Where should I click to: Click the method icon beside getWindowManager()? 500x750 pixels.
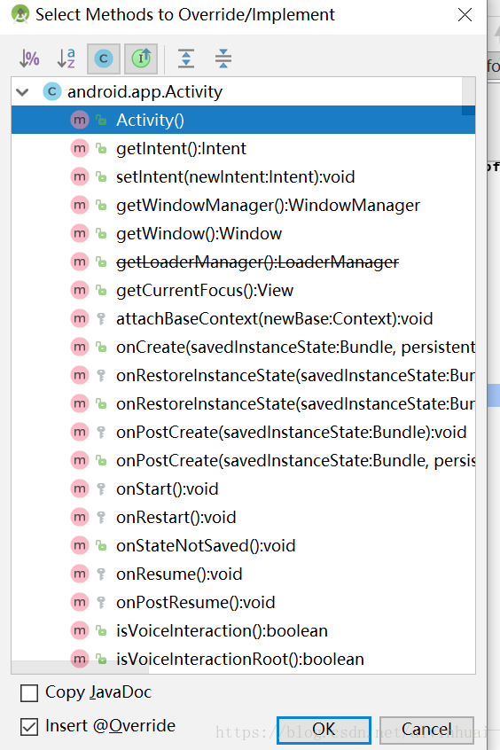point(80,205)
